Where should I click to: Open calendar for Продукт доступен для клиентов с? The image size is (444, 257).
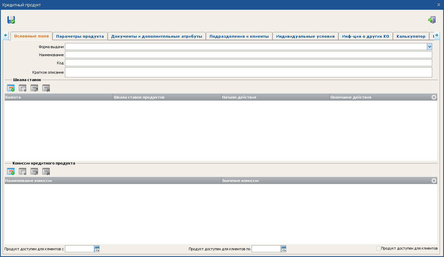(97, 249)
